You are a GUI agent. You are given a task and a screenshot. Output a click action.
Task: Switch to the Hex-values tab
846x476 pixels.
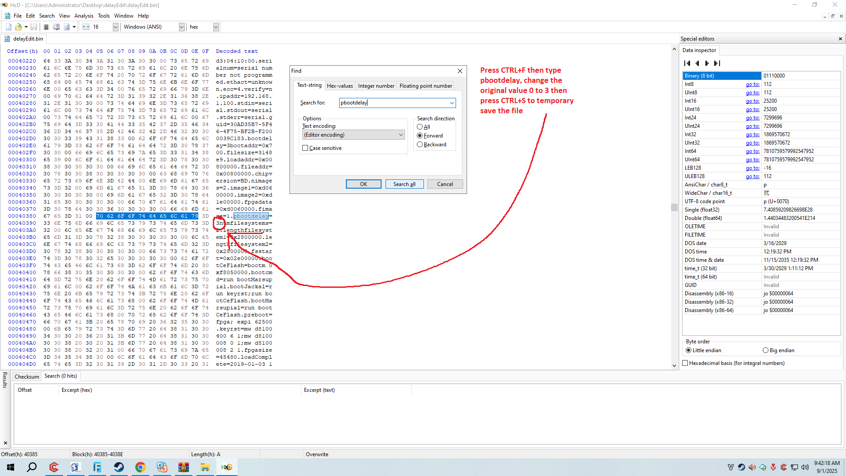click(340, 86)
